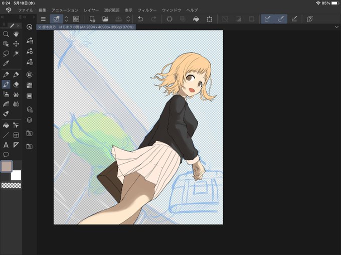The image size is (341, 255).
Task: Open the Color Set panel icon
Action: tap(30, 85)
